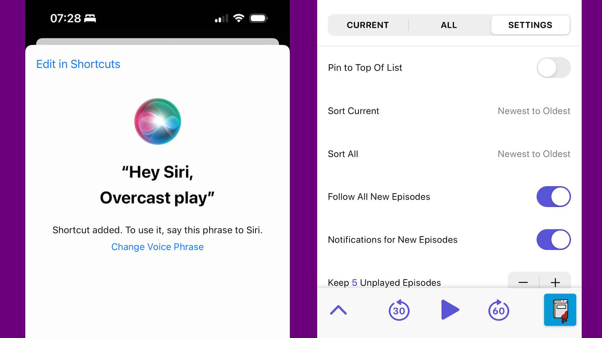Viewport: 602px width, 338px height.
Task: Expand Sort Current dropdown option
Action: (534, 111)
